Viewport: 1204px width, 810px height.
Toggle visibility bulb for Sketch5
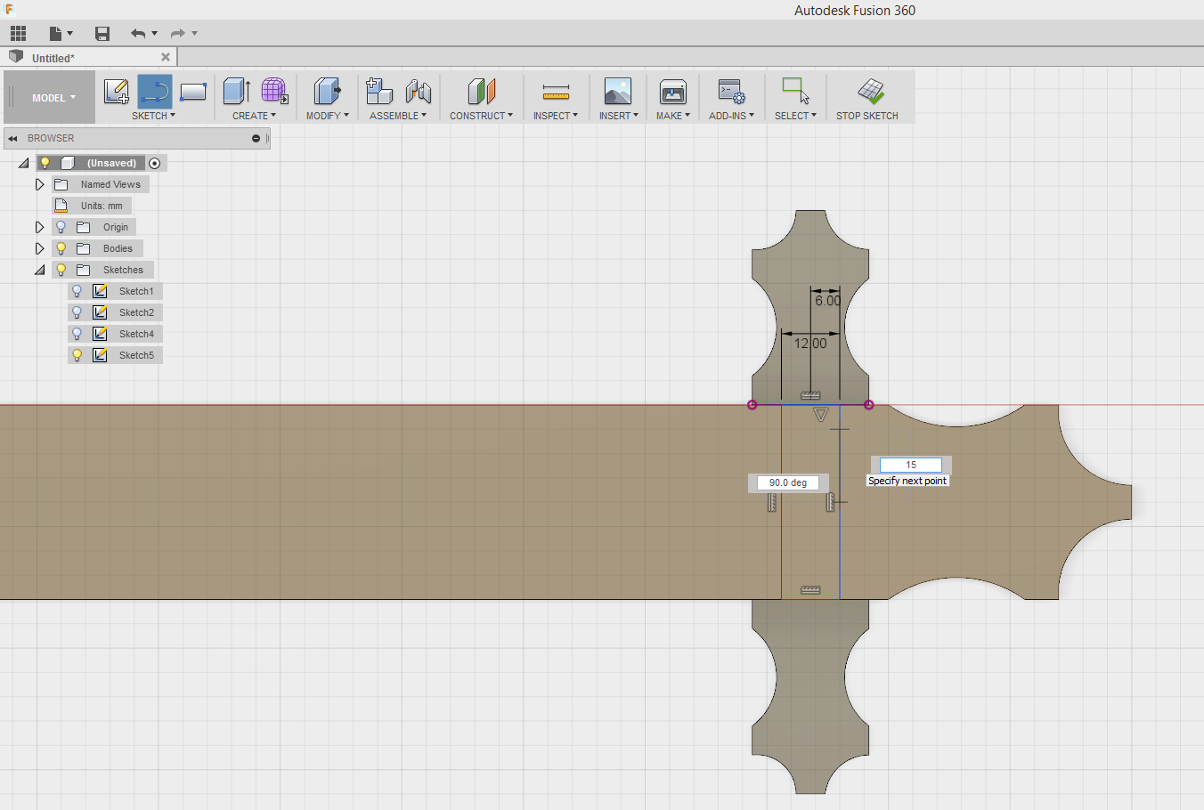(77, 355)
